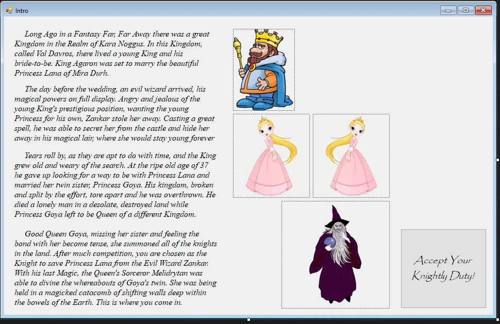The image size is (500, 324).
Task: Click the form's bottom-center resize handle
Action: [249, 319]
